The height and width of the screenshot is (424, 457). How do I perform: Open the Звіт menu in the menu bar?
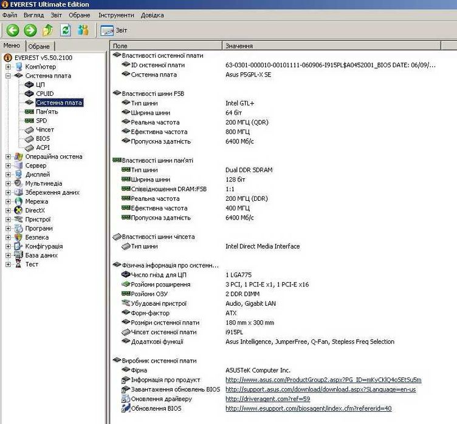click(56, 15)
